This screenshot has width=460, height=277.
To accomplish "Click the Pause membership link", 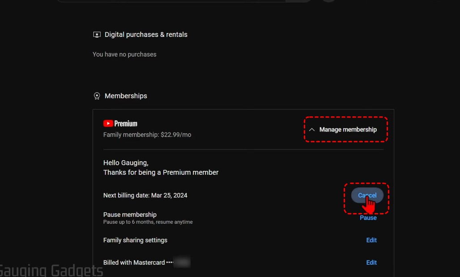I will coord(368,218).
